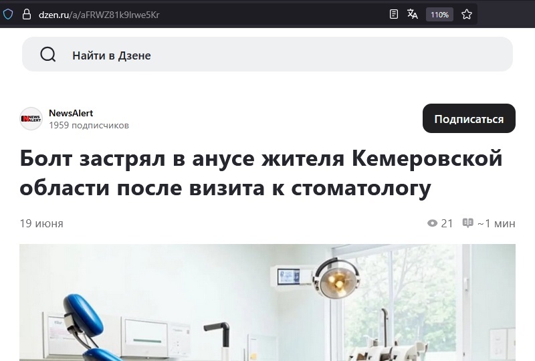The width and height of the screenshot is (535, 361).
Task: Click the article headline about Кемеровской области
Action: pos(261,173)
